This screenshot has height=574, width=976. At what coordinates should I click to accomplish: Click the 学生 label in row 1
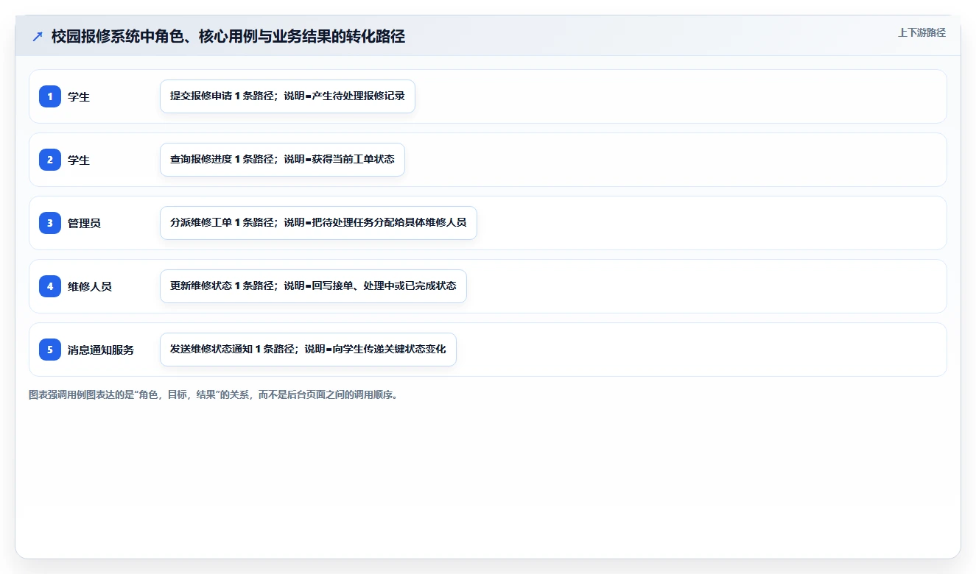(x=79, y=97)
